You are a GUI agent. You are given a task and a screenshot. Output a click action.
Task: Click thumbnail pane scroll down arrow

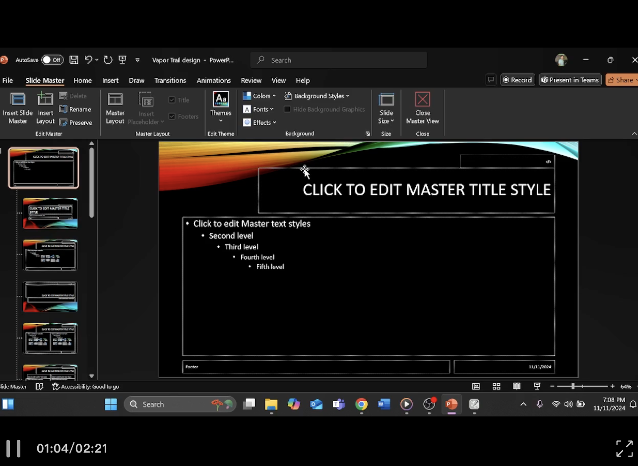point(91,376)
